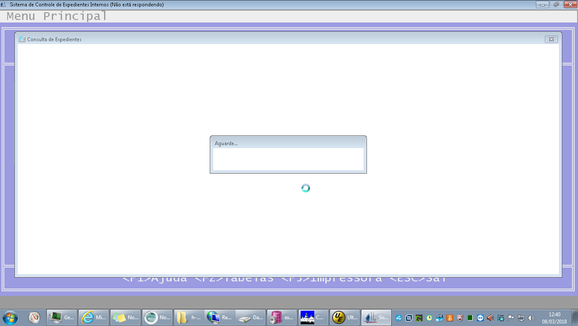This screenshot has width=578, height=326.
Task: Open the 'Ge...' monitor app in taskbar
Action: point(62,318)
